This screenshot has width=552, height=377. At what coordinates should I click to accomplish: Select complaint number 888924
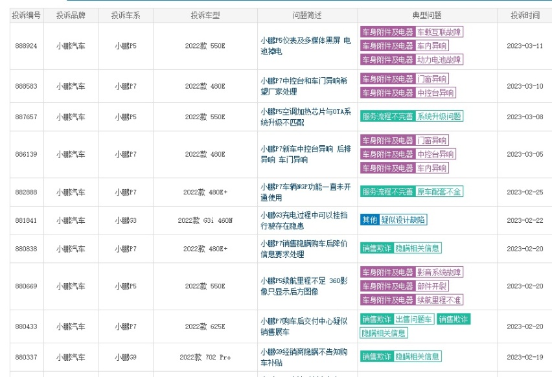tap(26, 46)
